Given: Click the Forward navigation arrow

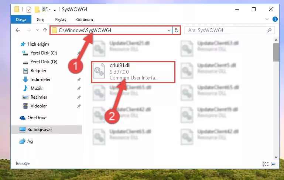Looking at the screenshot, I should coord(28,30).
